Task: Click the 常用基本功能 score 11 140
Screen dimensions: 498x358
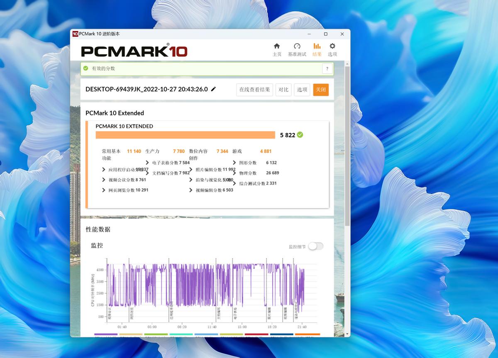Action: coord(134,151)
